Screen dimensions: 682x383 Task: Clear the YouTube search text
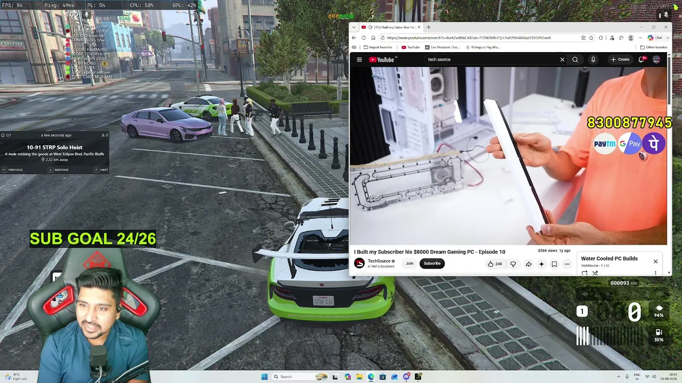(x=562, y=60)
